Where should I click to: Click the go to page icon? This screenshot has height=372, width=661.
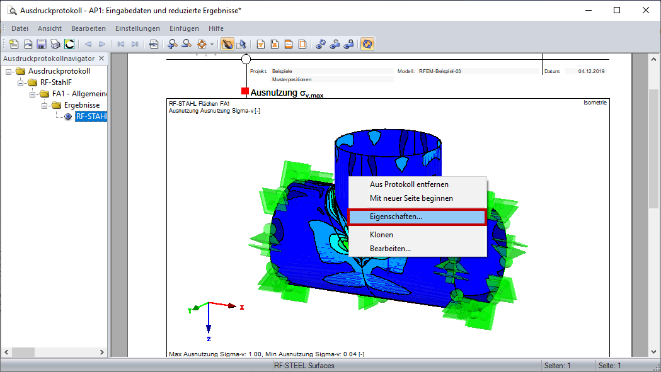(154, 44)
